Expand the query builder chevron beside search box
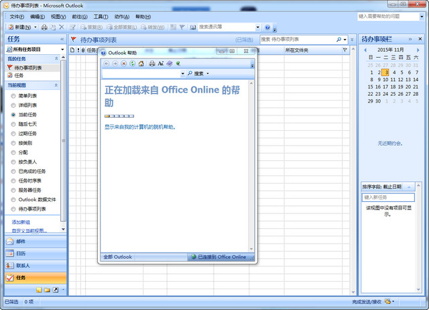Image resolution: width=429 pixels, height=310 pixels. tap(352, 40)
